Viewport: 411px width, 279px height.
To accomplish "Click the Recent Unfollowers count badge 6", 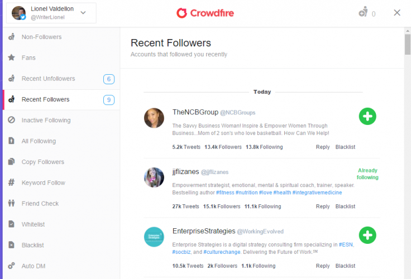I will point(109,79).
